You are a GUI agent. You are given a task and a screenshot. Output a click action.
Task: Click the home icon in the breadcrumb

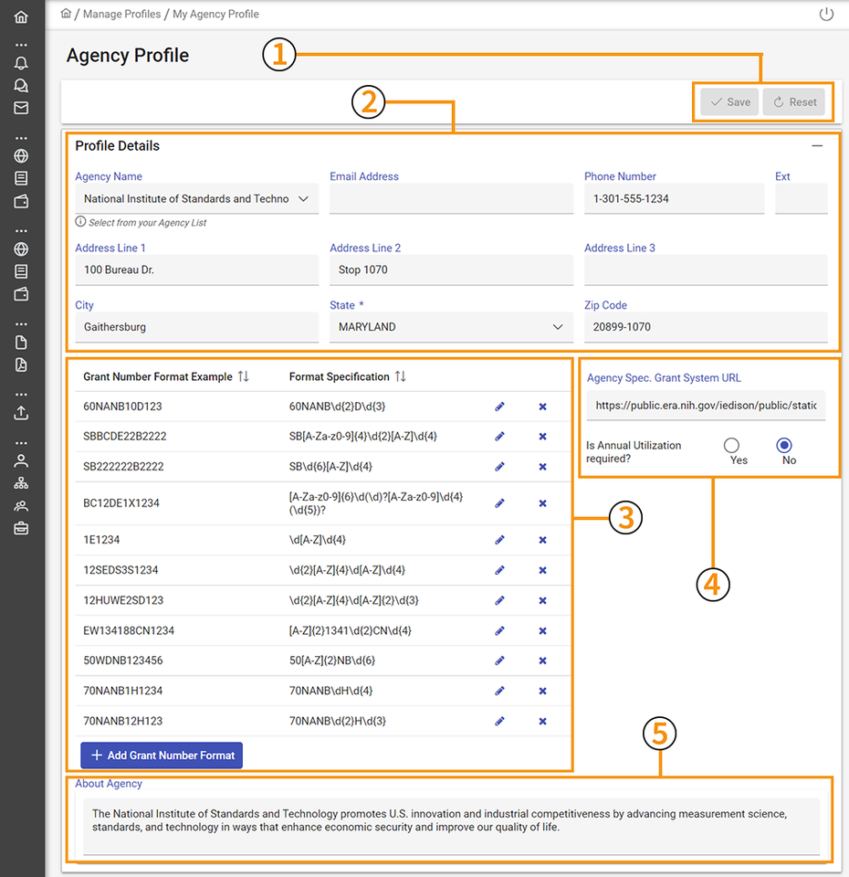[65, 14]
